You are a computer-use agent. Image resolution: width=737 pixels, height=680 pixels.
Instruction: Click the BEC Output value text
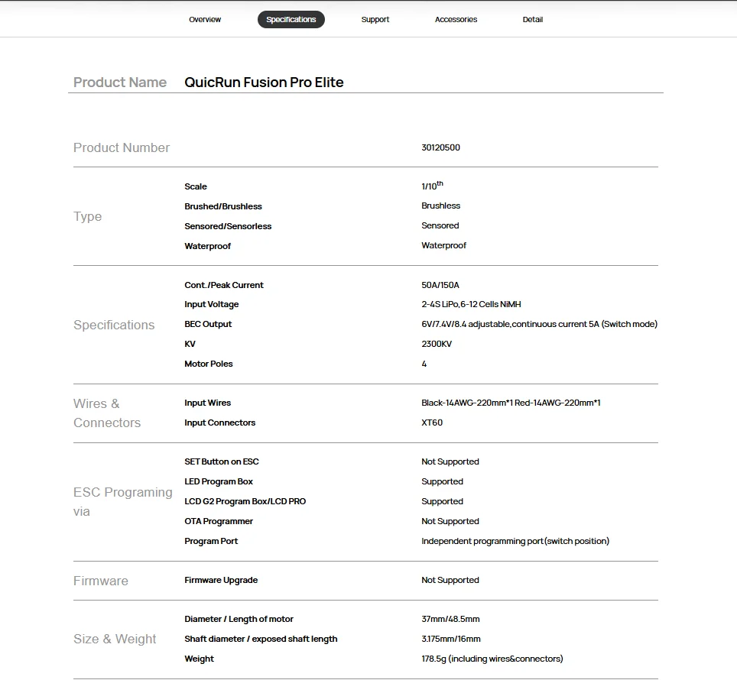539,324
